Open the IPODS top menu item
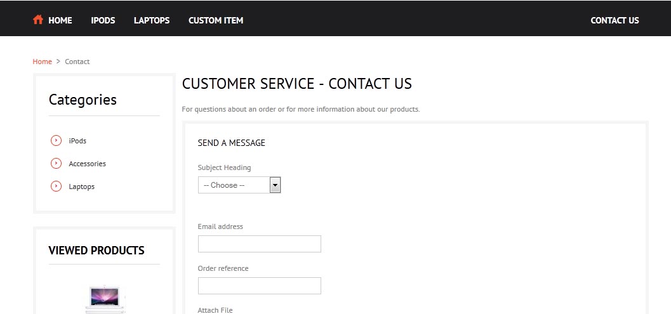 (103, 20)
